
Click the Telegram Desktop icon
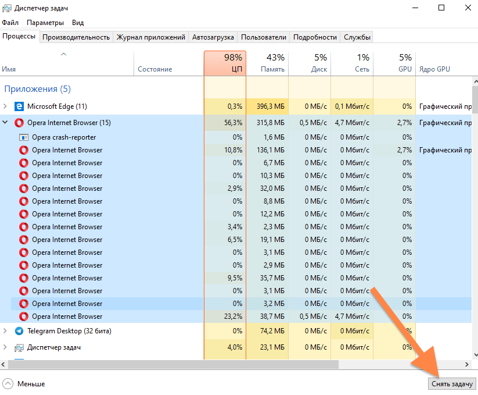tap(19, 331)
